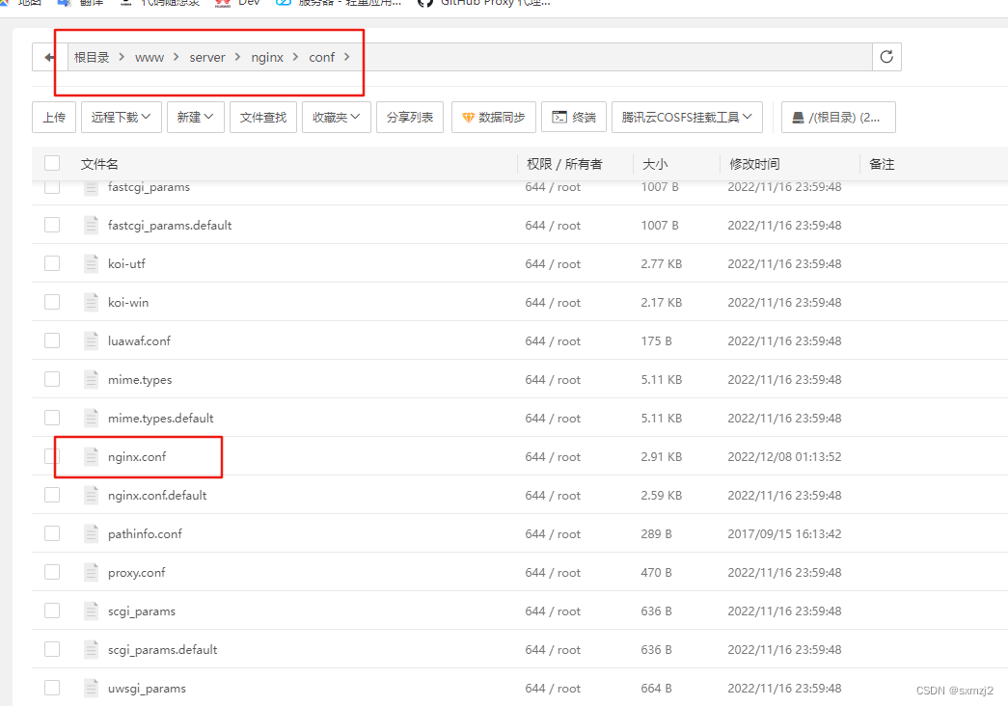Click the 上传 button
The height and width of the screenshot is (706, 1008).
[54, 117]
